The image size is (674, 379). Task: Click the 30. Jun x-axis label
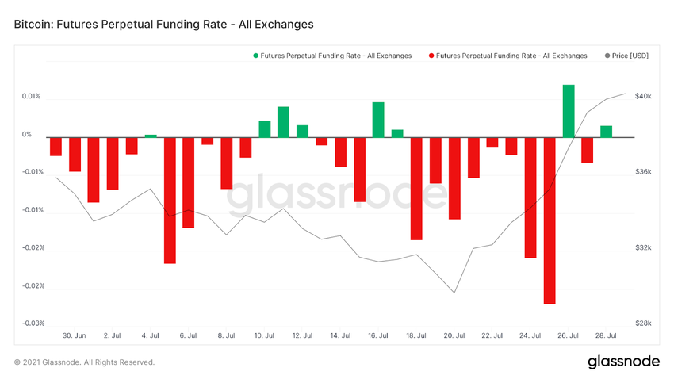[x=75, y=335]
